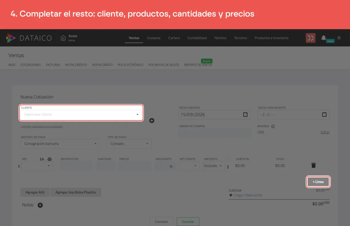
Task: Open Método de Pago dropdown
Action: point(60,144)
